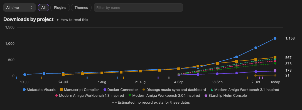The height and width of the screenshot is (110, 302).
Task: Click the Estimated: no record exists note
Action: (x=151, y=102)
